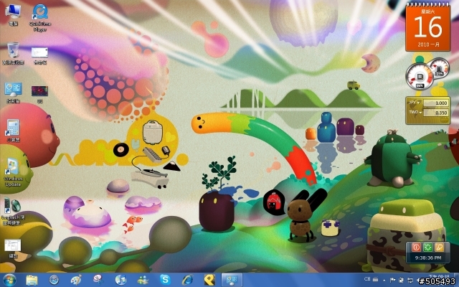459x287 pixels.
Task: Open iTunes from the taskbar
Action: [120, 280]
